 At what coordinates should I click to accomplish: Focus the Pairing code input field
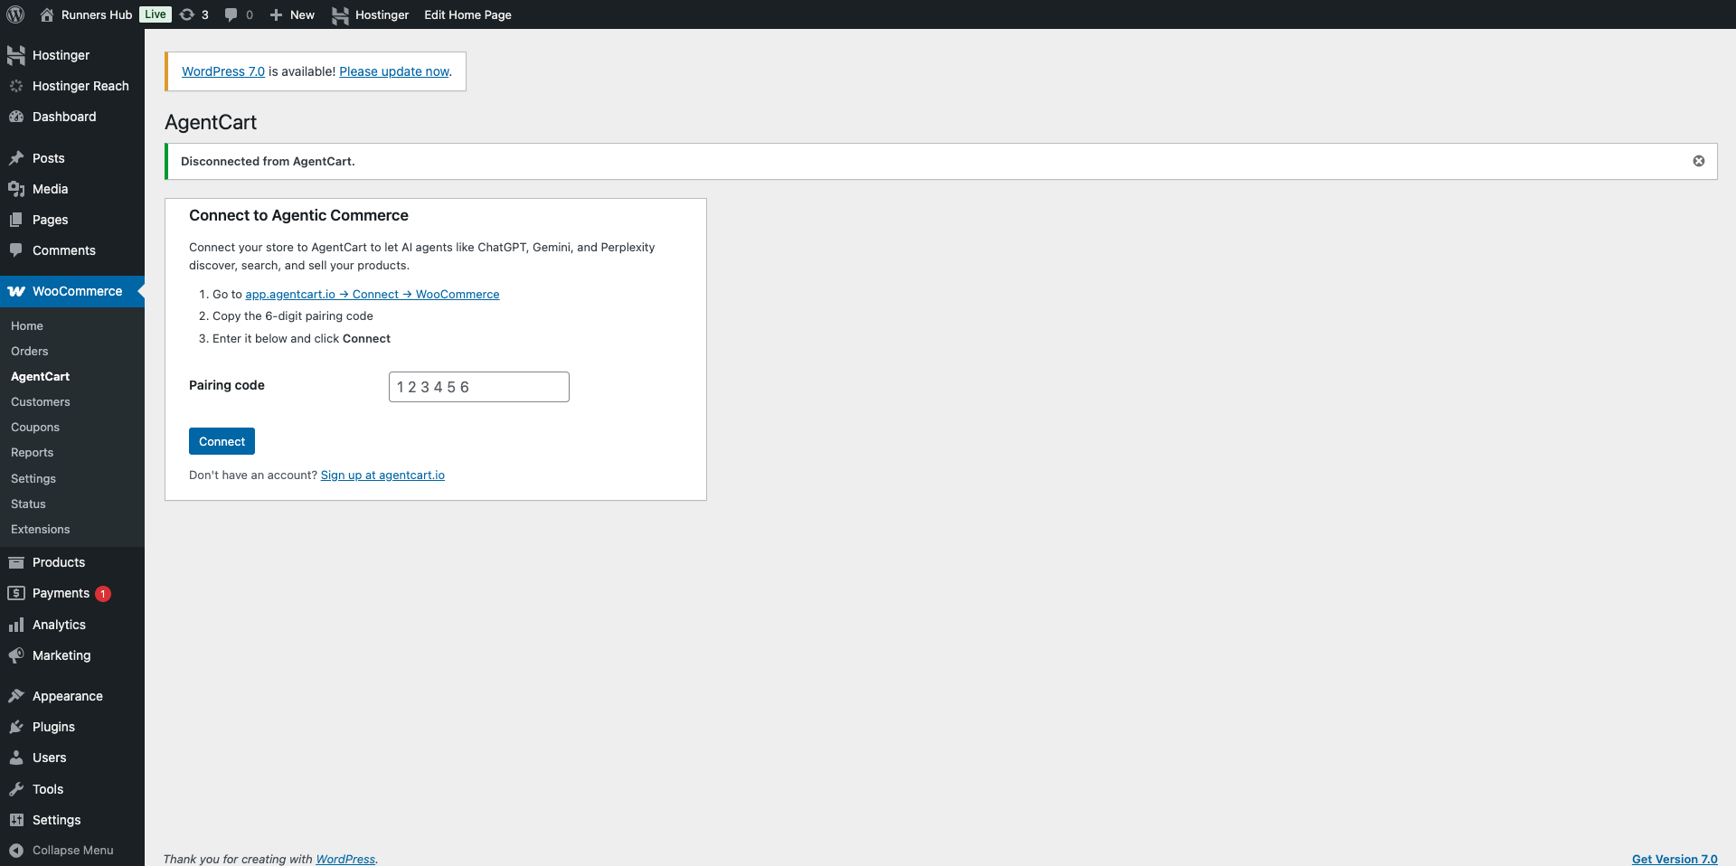point(479,387)
